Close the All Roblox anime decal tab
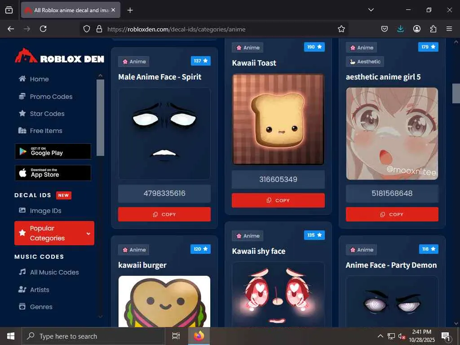The height and width of the screenshot is (345, 460). (x=113, y=10)
